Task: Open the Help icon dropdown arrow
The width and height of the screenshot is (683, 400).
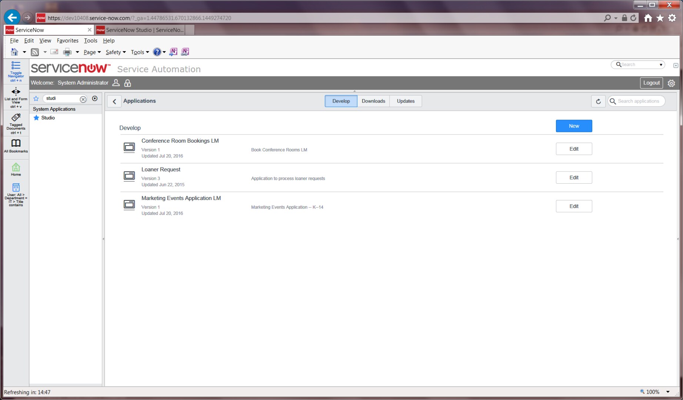Action: [x=164, y=52]
